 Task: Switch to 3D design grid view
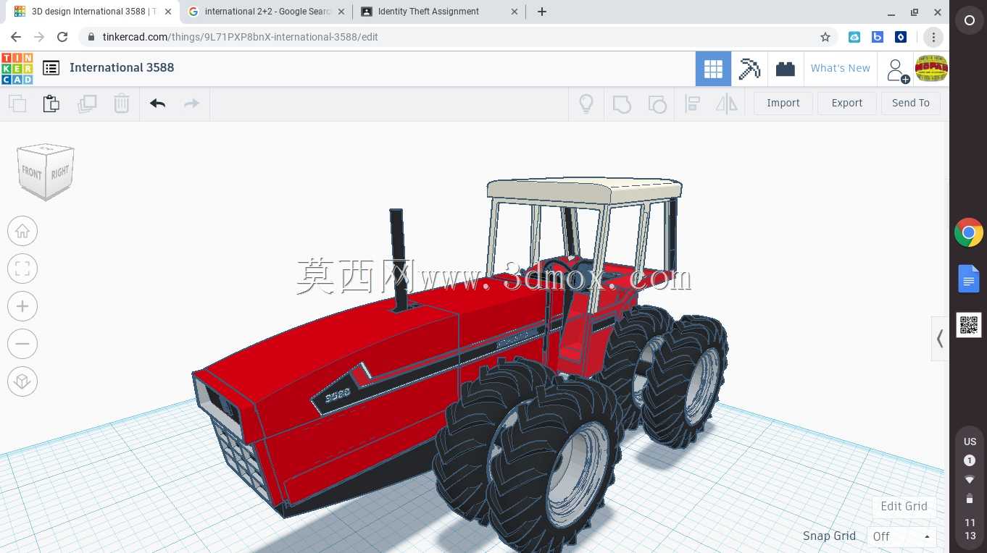(x=713, y=69)
